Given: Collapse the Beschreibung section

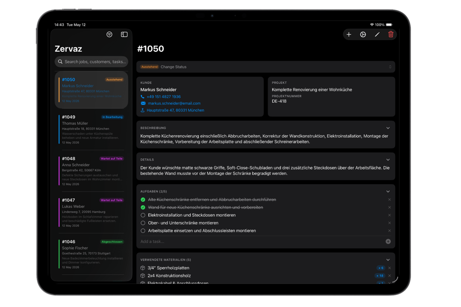Looking at the screenshot, I should (388, 128).
